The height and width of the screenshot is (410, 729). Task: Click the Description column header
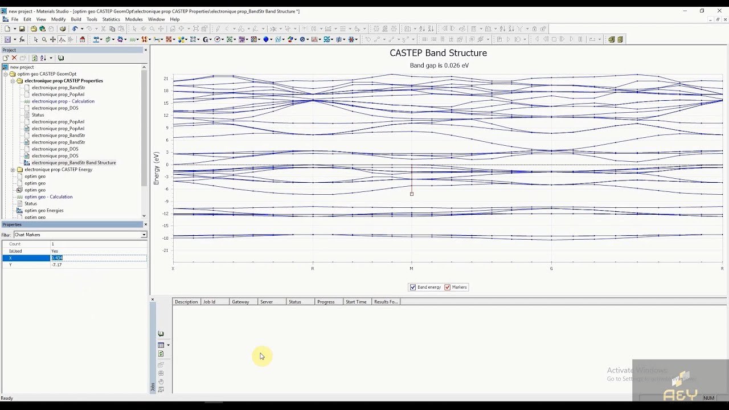coord(186,302)
